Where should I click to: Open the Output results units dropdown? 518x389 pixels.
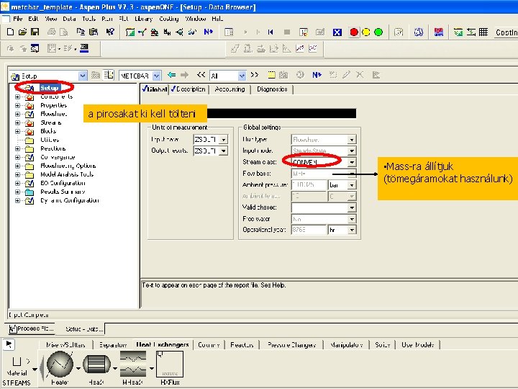(224, 151)
